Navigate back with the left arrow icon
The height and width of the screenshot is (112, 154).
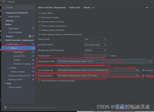click(x=147, y=8)
